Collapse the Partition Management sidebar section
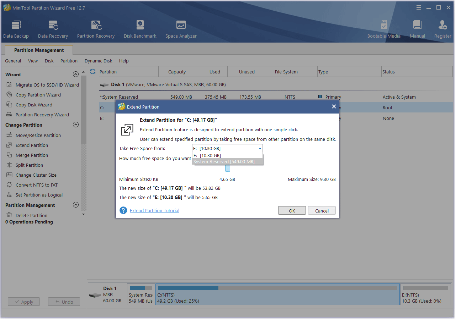The width and height of the screenshot is (456, 320). [75, 205]
